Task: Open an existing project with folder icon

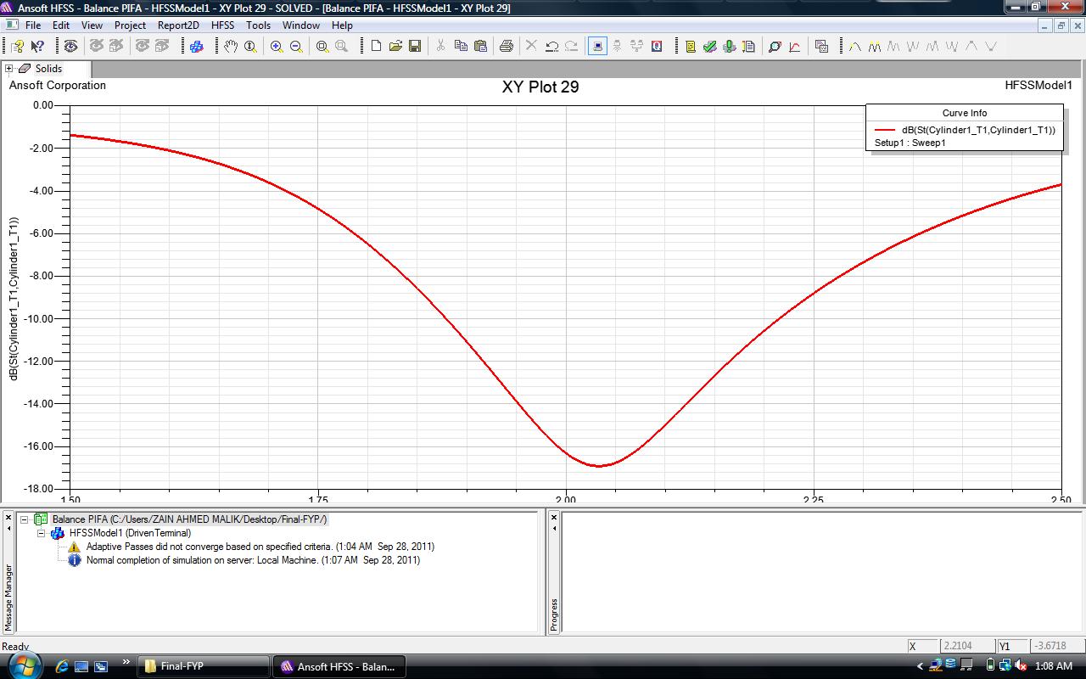Action: tap(395, 46)
